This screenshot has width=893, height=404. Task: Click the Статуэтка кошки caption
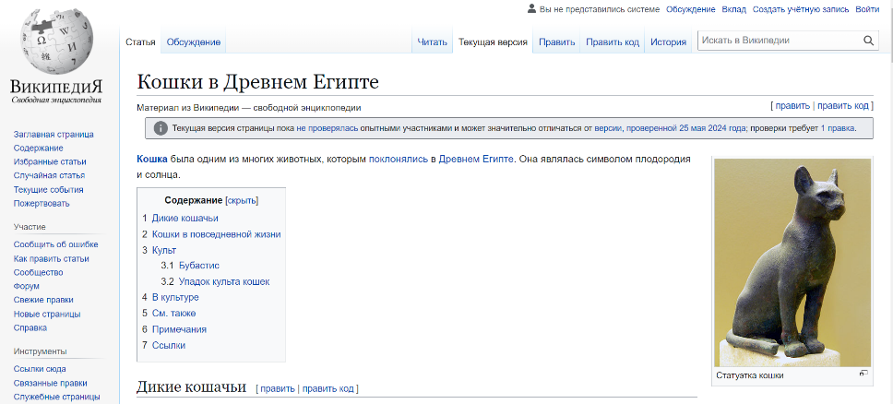pyautogui.click(x=749, y=375)
